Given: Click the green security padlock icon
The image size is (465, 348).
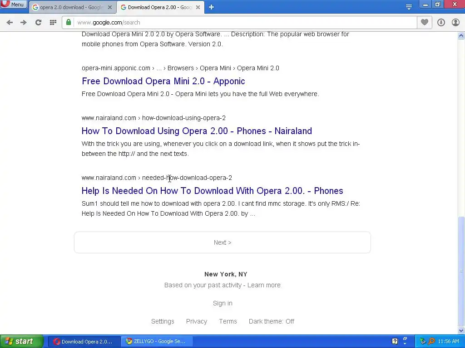Looking at the screenshot, I should pos(69,22).
